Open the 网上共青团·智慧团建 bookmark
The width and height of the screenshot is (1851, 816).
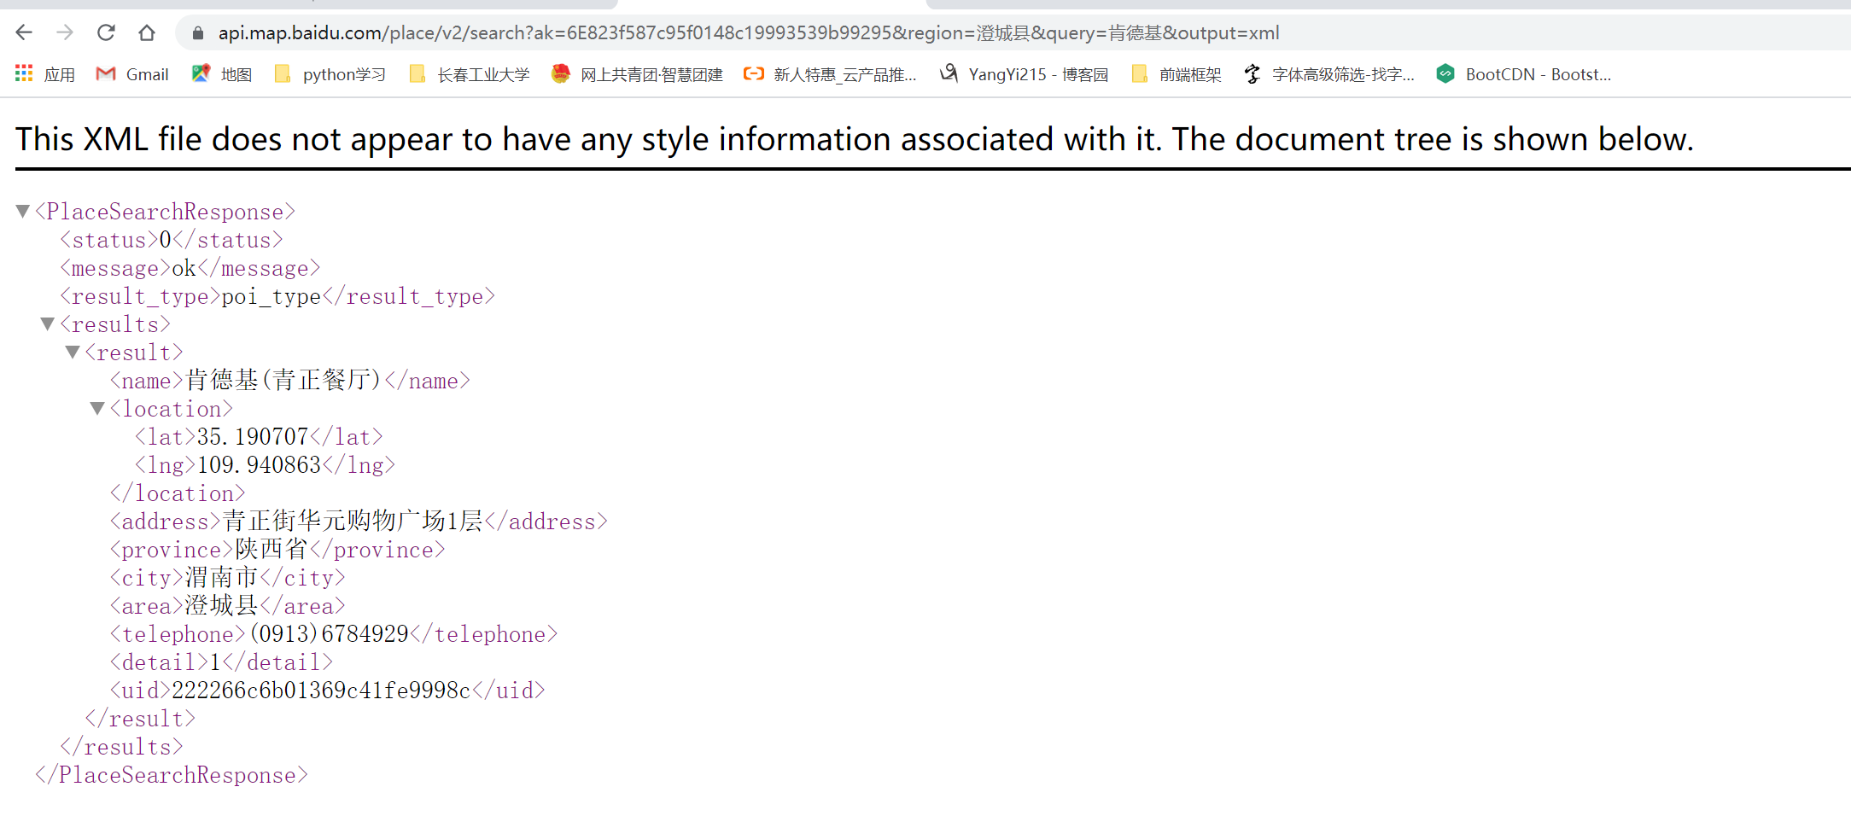pyautogui.click(x=638, y=74)
